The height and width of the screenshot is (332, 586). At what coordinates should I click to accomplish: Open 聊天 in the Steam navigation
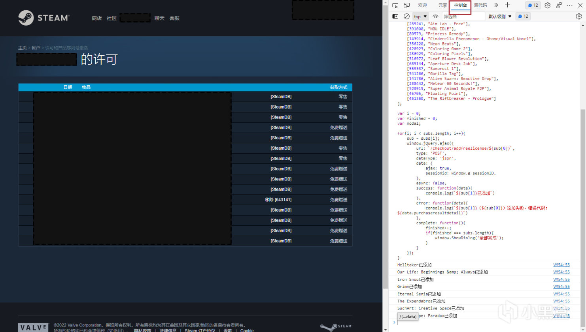[x=159, y=18]
